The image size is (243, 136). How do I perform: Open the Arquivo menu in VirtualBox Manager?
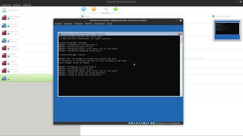[6, 5]
